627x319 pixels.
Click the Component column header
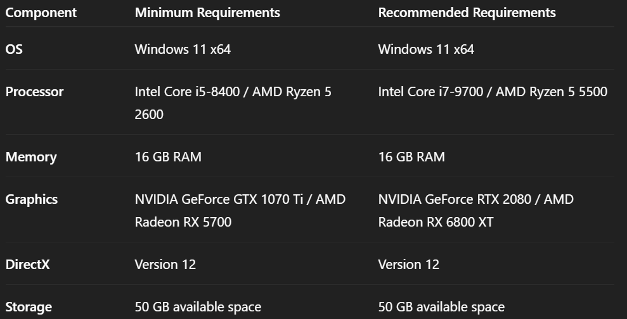coord(41,13)
